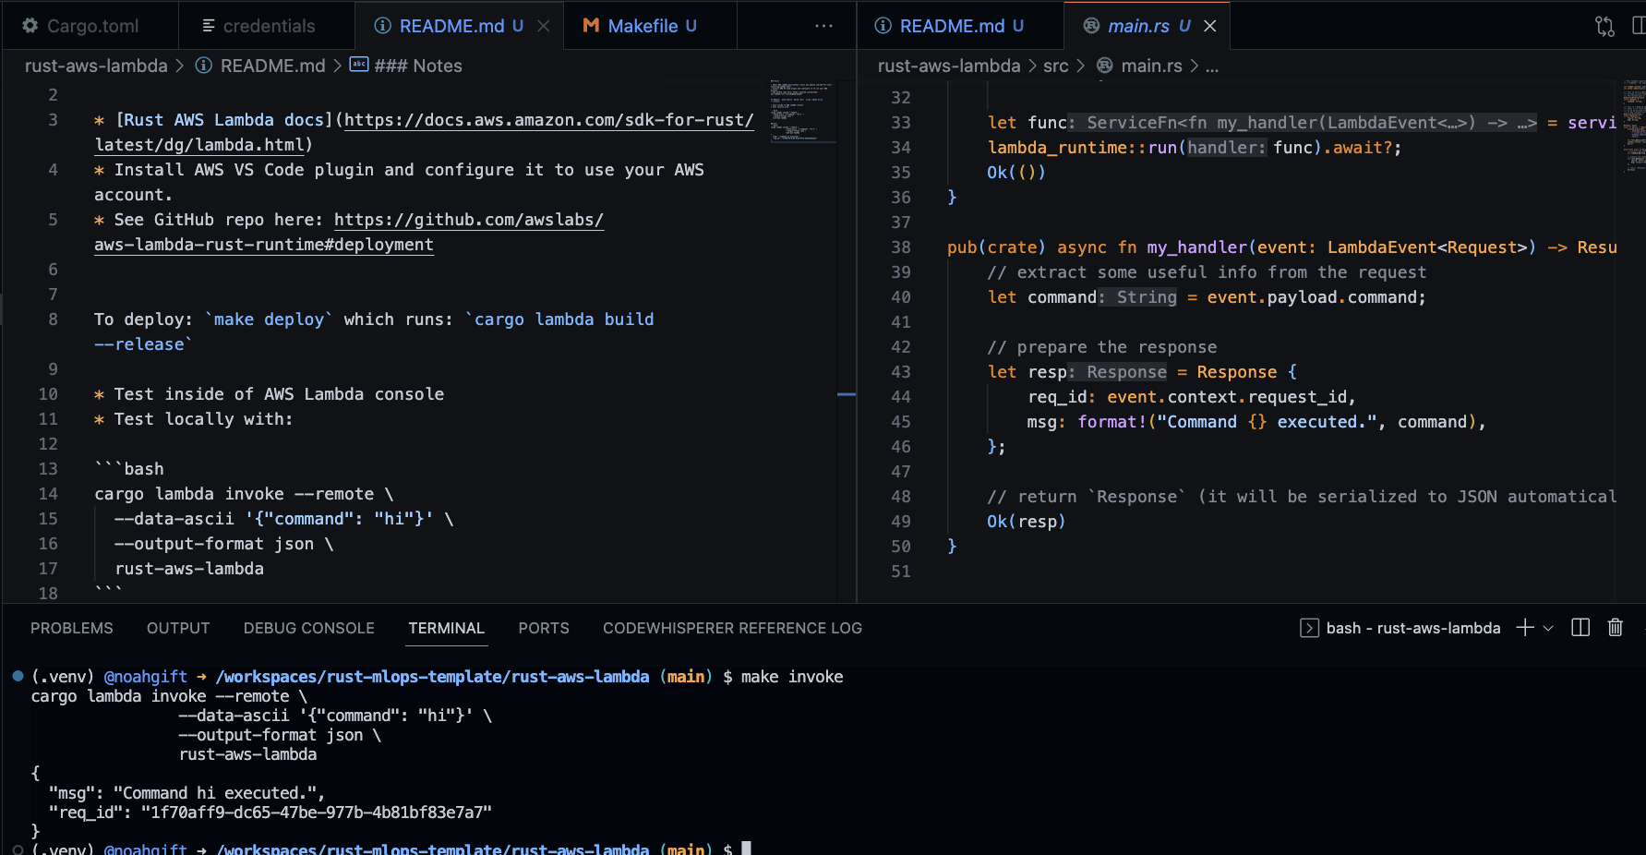Image resolution: width=1646 pixels, height=855 pixels.
Task: Close the main.rs tab
Action: click(x=1210, y=26)
